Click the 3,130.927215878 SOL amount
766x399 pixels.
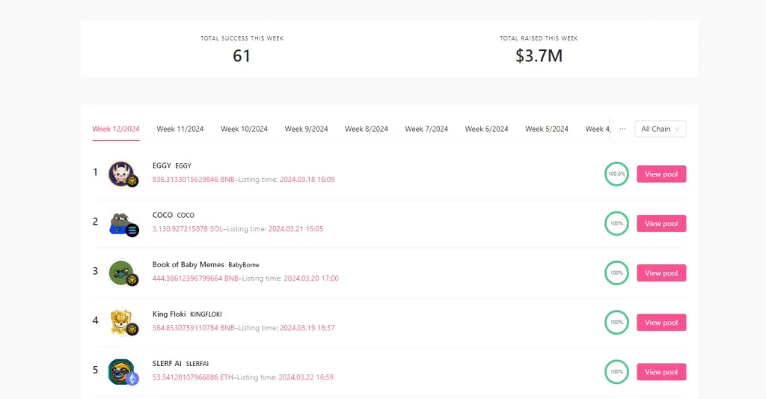coord(188,229)
